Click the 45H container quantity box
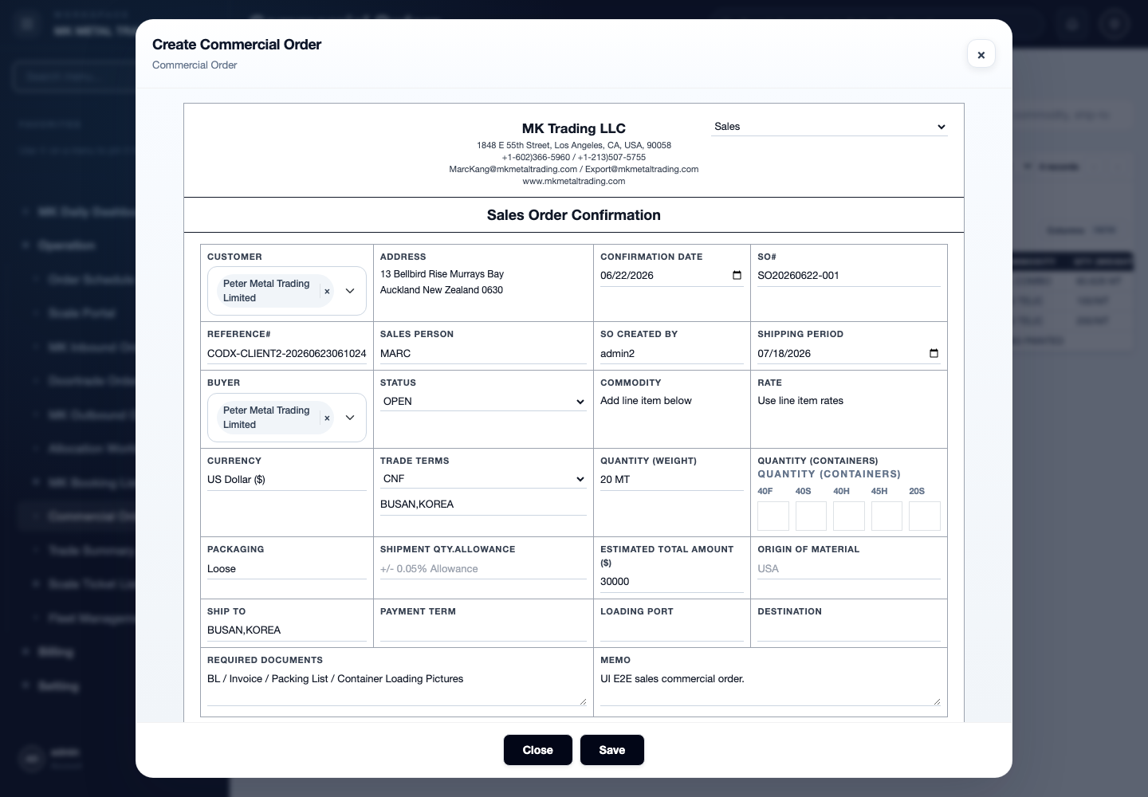 click(x=887, y=516)
